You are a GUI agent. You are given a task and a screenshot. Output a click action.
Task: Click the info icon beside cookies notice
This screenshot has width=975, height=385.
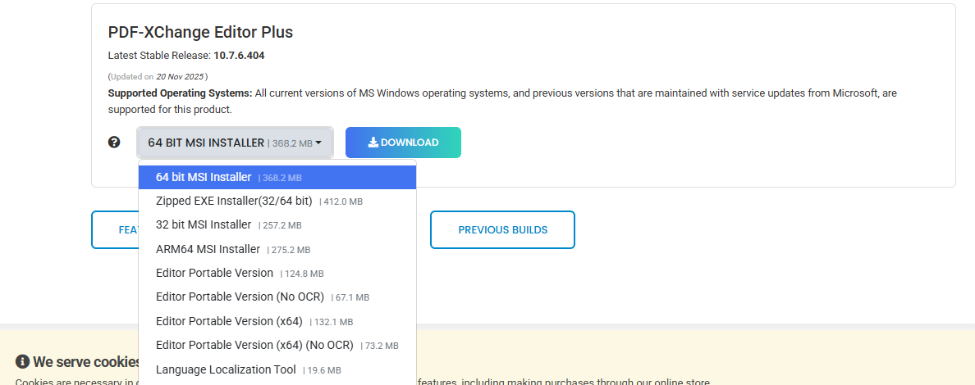pyautogui.click(x=22, y=362)
